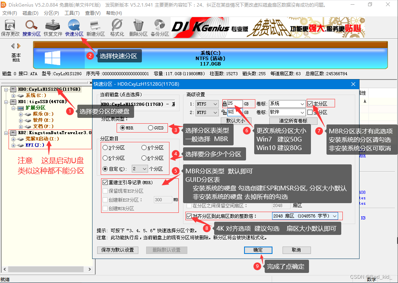Click the 确定 button

click(258, 250)
